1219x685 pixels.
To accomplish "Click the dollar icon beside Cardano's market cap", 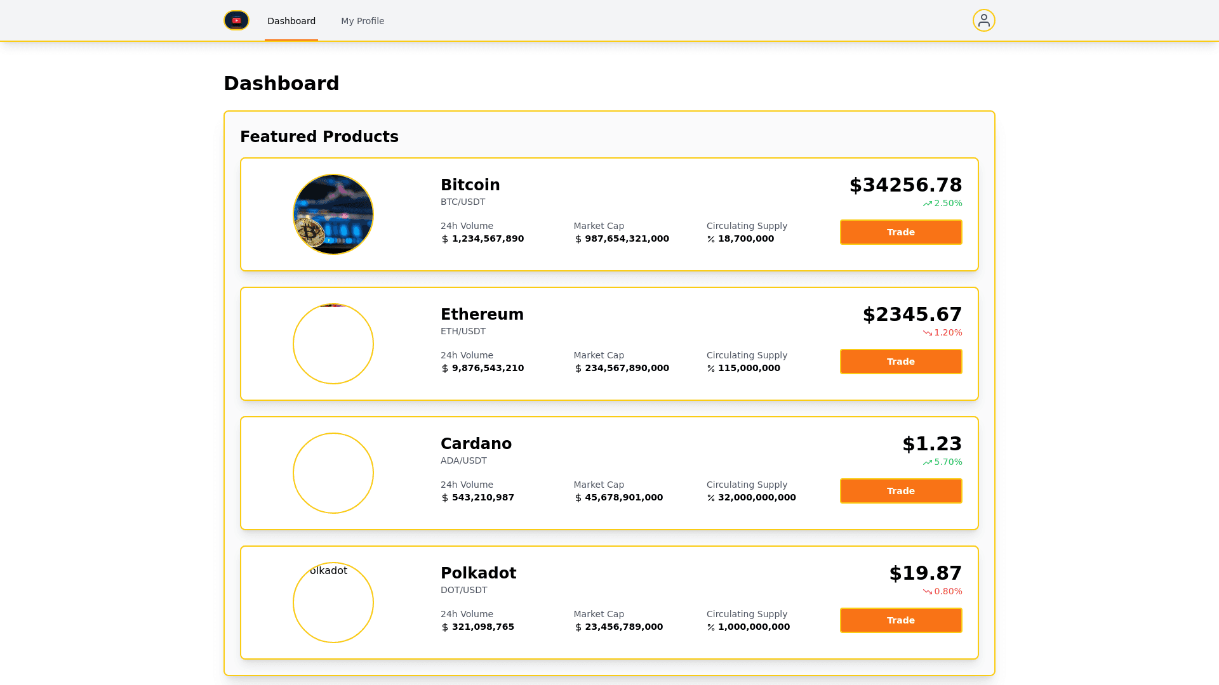I will pyautogui.click(x=578, y=498).
